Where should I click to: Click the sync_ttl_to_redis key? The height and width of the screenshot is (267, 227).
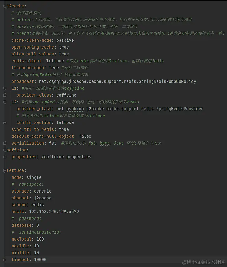pos(33,129)
